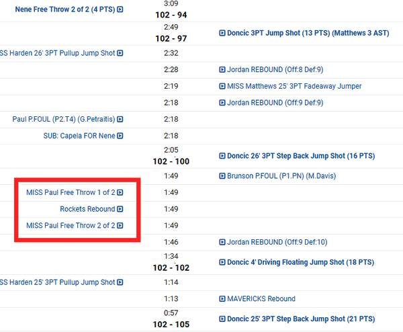Click Doncic 4' Driving Floating Jump Shot link
The width and height of the screenshot is (403, 332).
click(x=300, y=262)
